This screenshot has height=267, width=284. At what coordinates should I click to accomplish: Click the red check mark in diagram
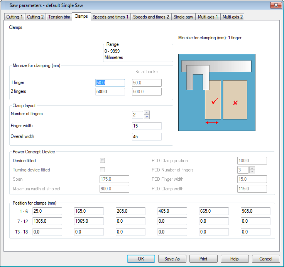[x=215, y=101]
